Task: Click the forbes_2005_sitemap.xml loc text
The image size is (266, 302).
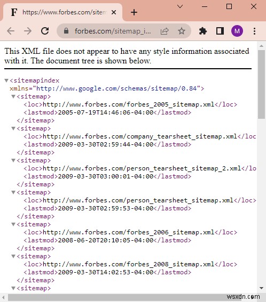Action: pos(129,104)
